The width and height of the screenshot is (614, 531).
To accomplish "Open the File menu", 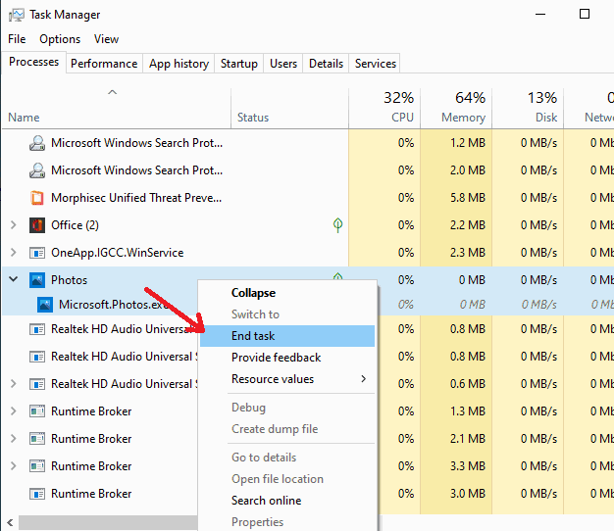I will coord(17,39).
